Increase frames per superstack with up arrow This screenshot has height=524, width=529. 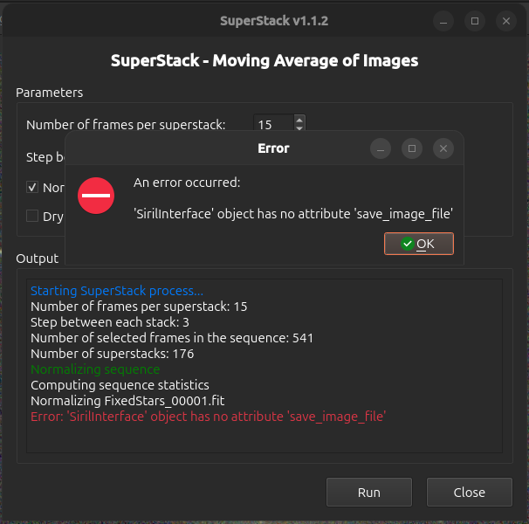(x=300, y=120)
